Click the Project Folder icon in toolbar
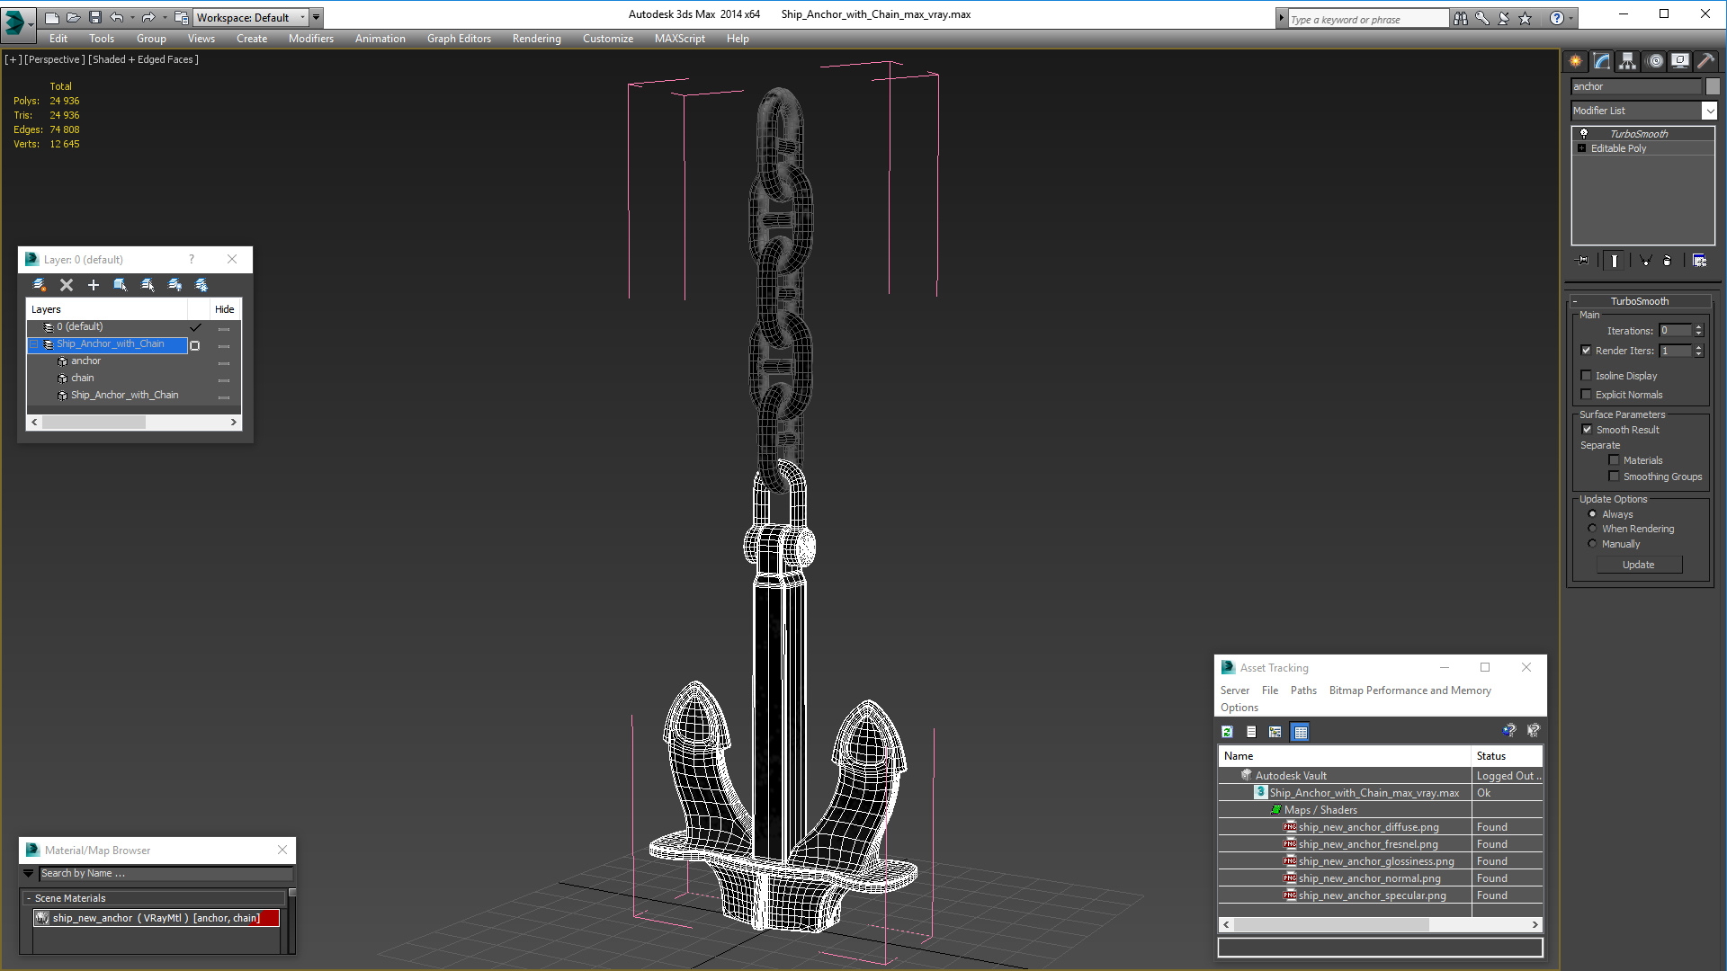This screenshot has height=971, width=1727. (x=181, y=17)
